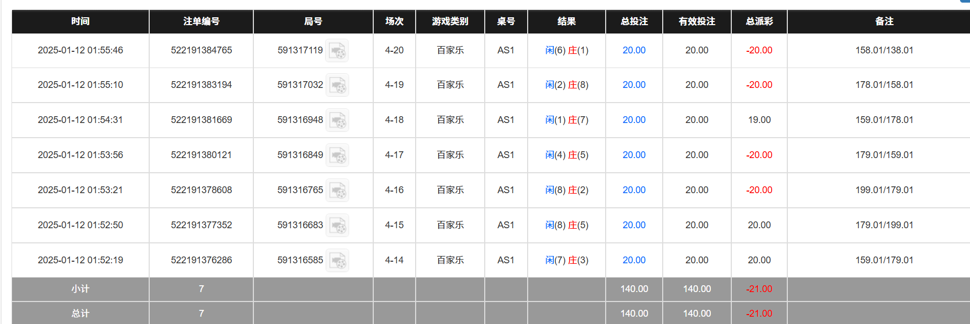
Task: Open video replay for round 591317119
Action: pyautogui.click(x=337, y=51)
